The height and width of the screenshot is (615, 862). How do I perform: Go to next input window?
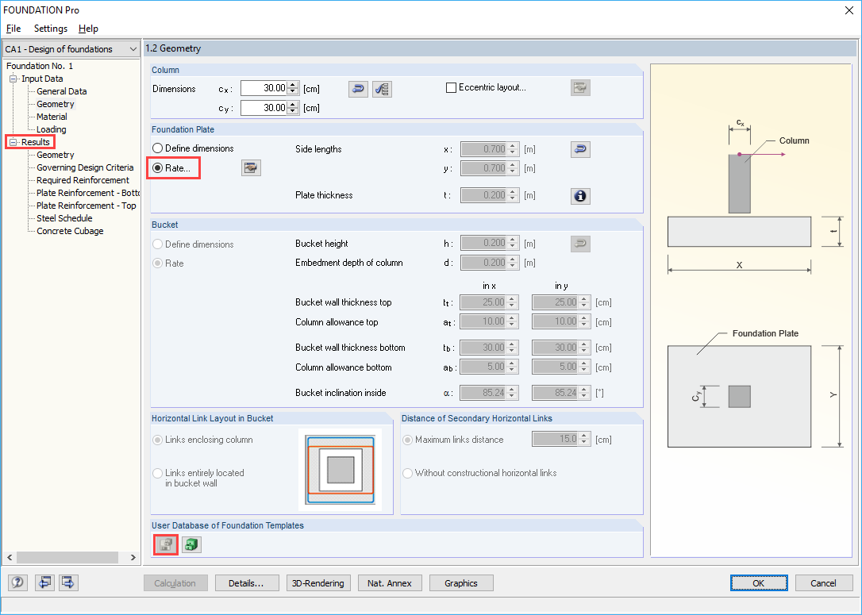[69, 582]
